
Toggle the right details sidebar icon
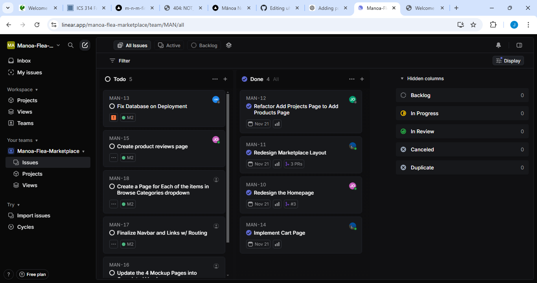[519, 45]
